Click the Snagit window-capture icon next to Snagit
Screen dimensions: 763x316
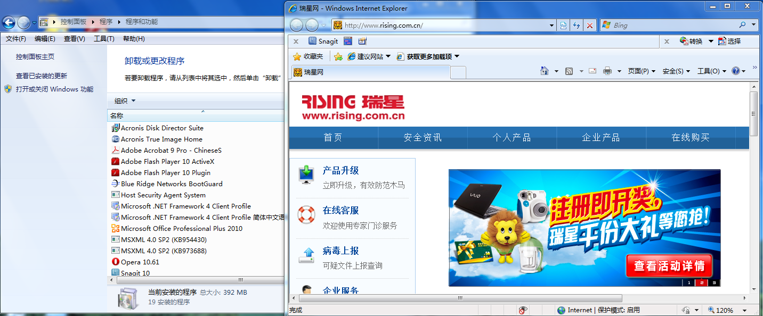[x=348, y=41]
